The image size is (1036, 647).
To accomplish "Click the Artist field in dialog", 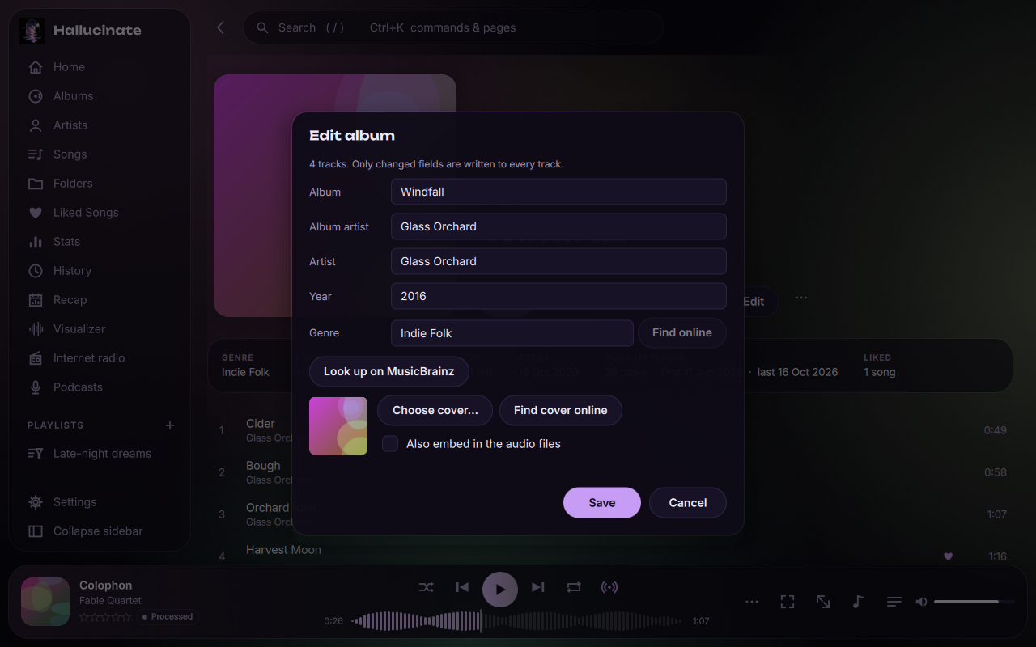I will click(558, 261).
